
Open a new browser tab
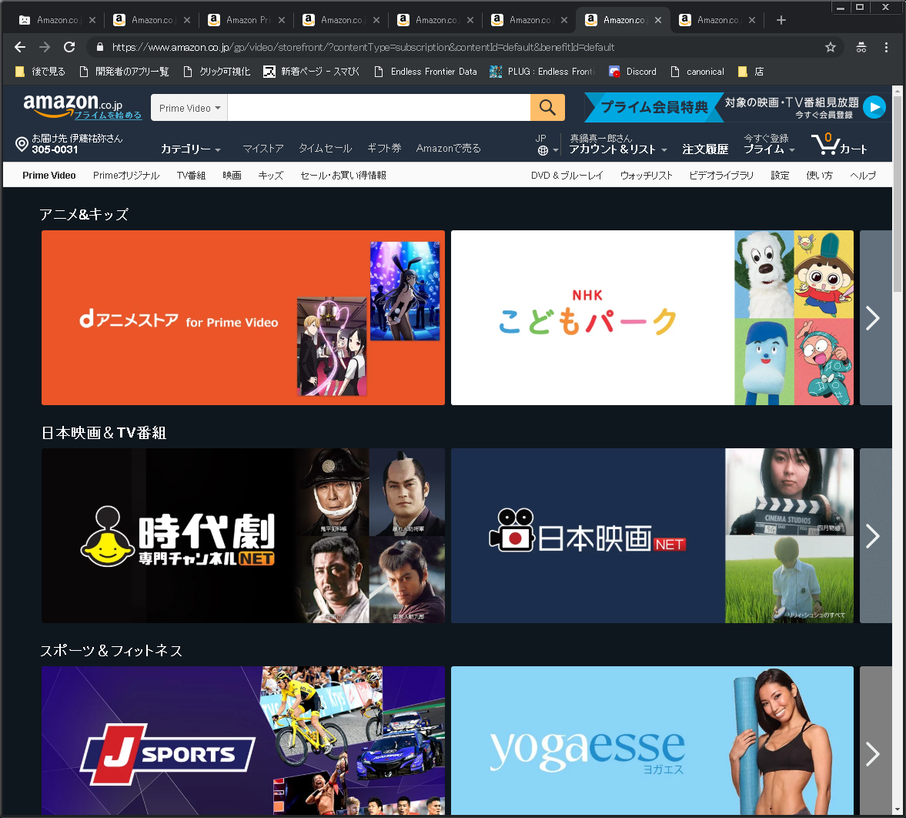[781, 20]
